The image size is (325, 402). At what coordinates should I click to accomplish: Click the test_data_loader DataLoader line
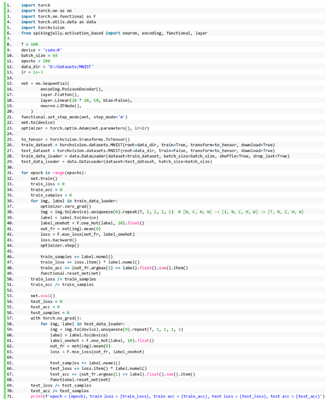pos(117,162)
